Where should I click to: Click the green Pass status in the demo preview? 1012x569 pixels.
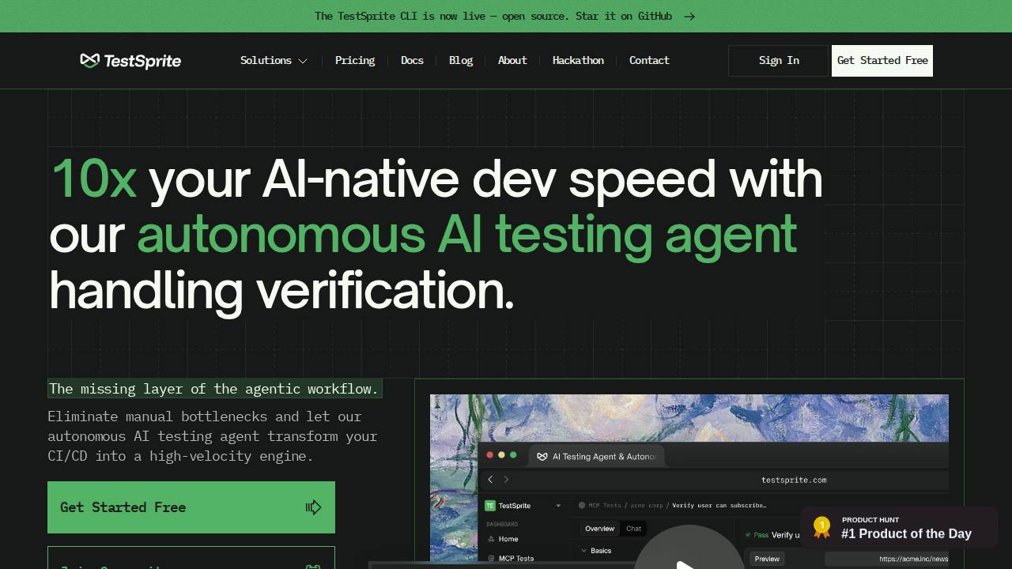coord(757,535)
